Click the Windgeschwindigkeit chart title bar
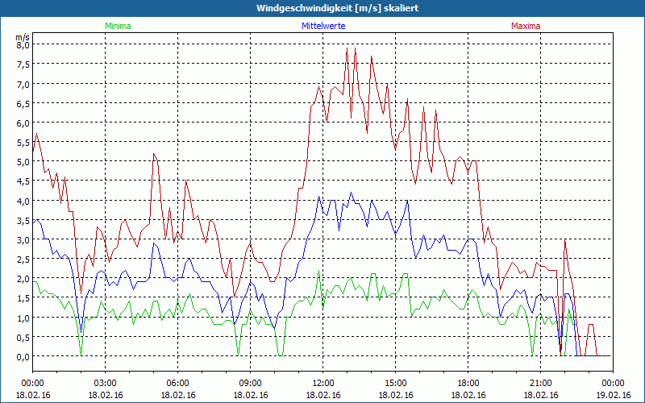 coord(322,8)
